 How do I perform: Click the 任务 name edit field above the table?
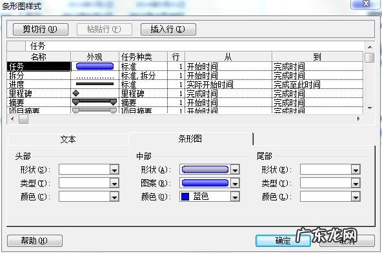pyautogui.click(x=194, y=46)
